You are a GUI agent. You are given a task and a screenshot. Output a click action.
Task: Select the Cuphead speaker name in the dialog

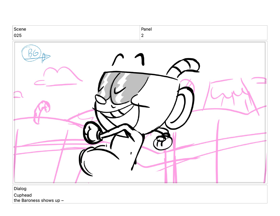pos(23,195)
